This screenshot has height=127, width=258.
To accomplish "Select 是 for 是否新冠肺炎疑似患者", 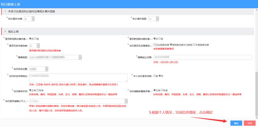I will (160, 39).
